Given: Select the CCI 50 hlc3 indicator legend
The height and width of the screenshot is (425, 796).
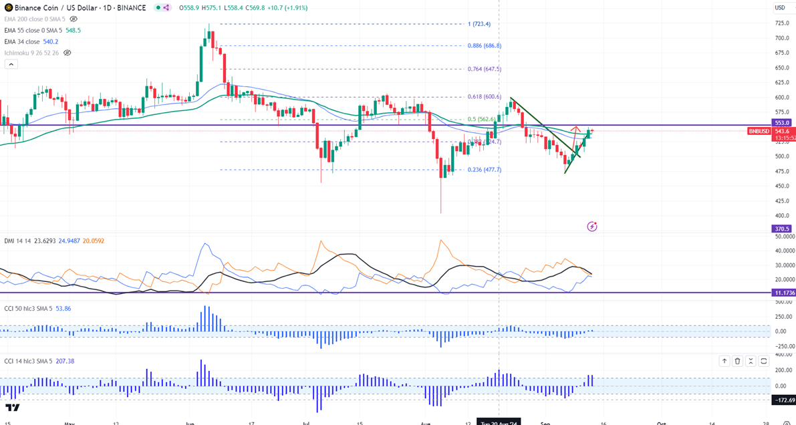Looking at the screenshot, I should coord(29,308).
